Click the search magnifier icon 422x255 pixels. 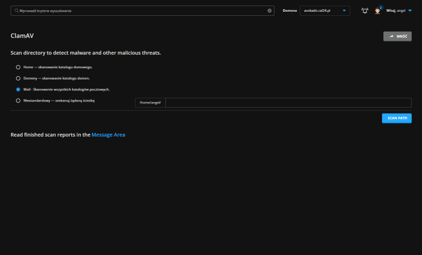[x=16, y=11]
